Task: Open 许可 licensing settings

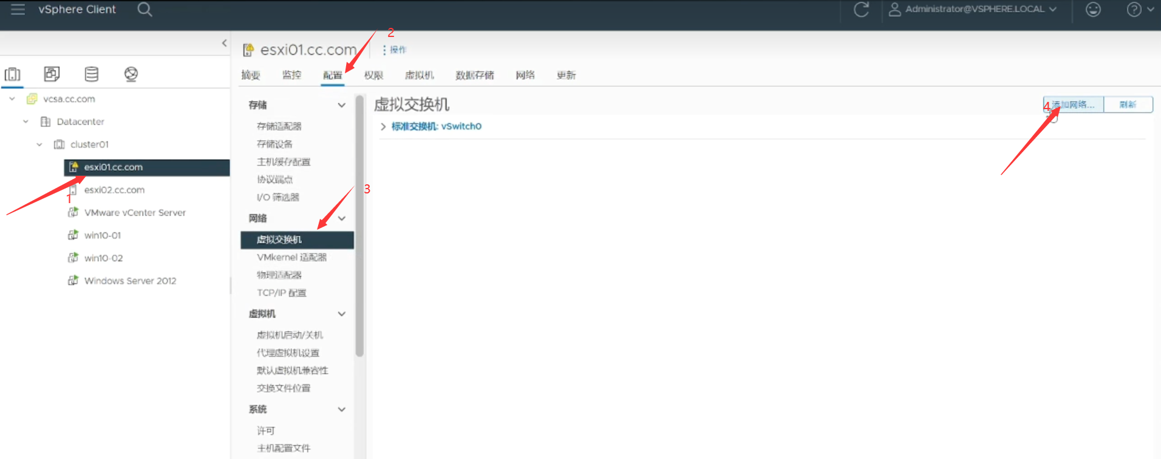Action: point(265,431)
